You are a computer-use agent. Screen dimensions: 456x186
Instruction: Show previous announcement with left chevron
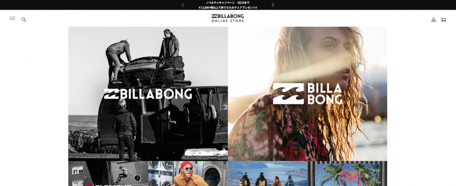tap(182, 5)
